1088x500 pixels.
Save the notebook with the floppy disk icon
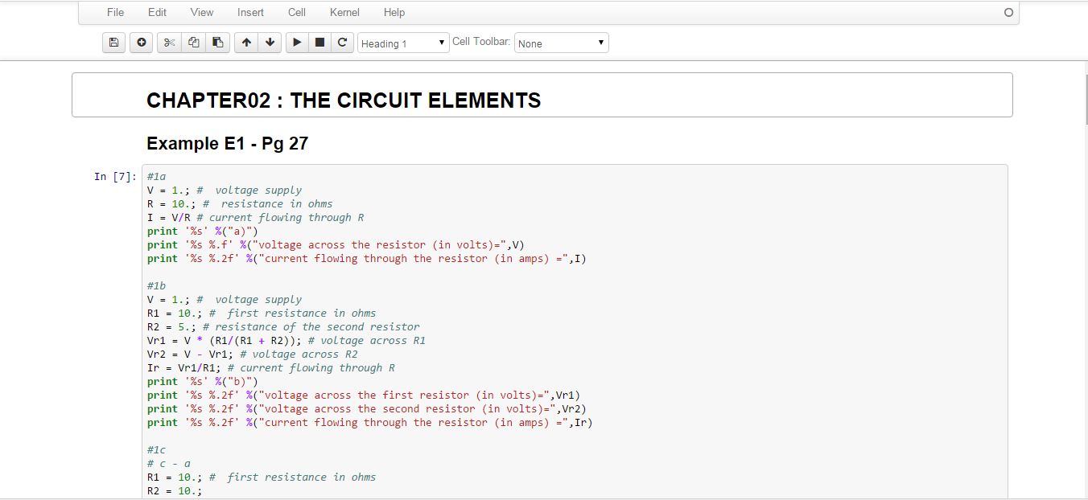tap(114, 43)
